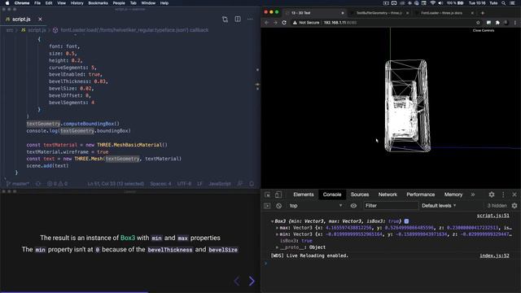Expand the __proto__ Object entry
Viewport: 521px width, 293px height.
[x=277, y=247]
